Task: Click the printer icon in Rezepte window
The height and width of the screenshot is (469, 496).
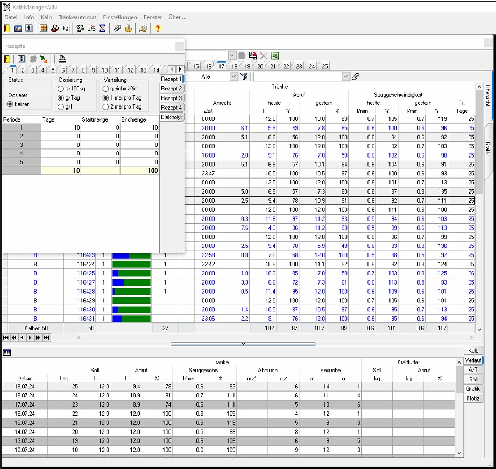Action: tap(62, 59)
